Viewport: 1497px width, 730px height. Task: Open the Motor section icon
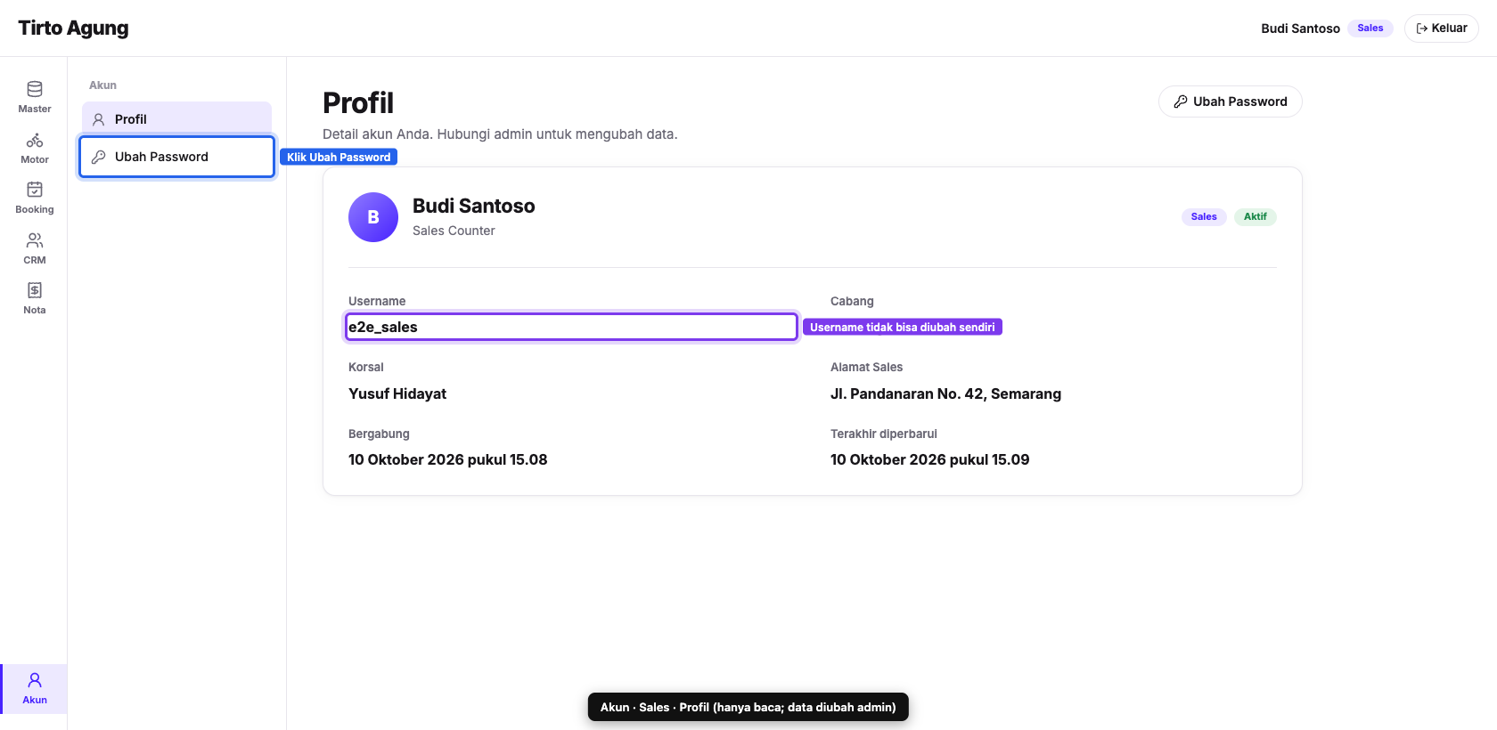tap(35, 140)
